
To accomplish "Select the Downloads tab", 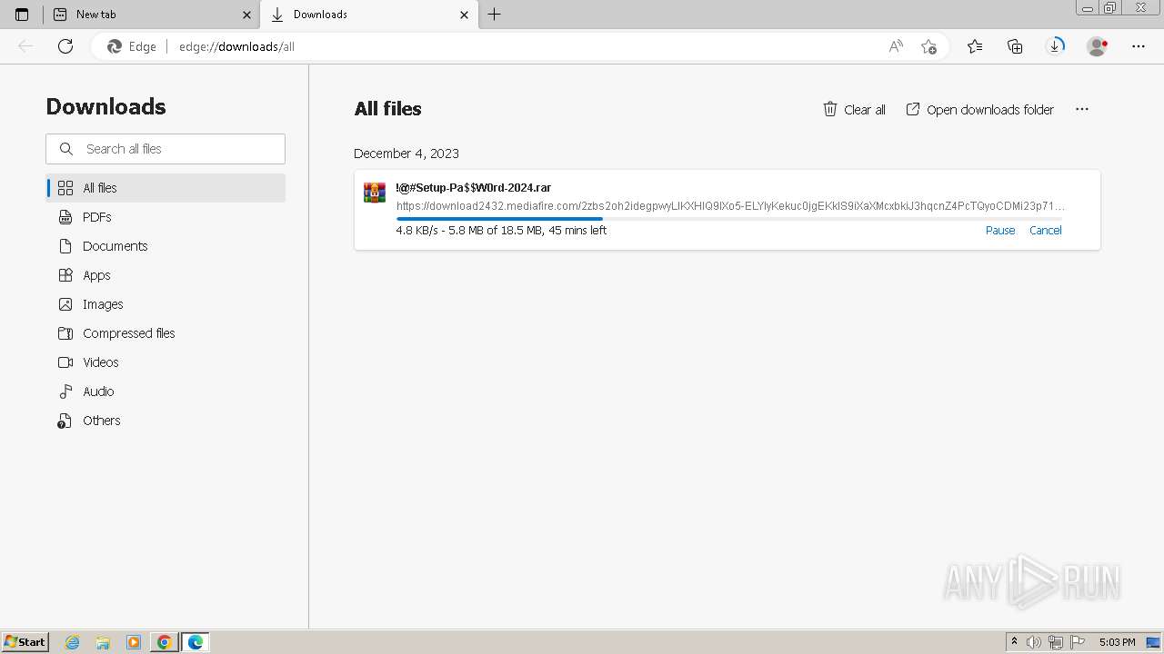I will [369, 15].
